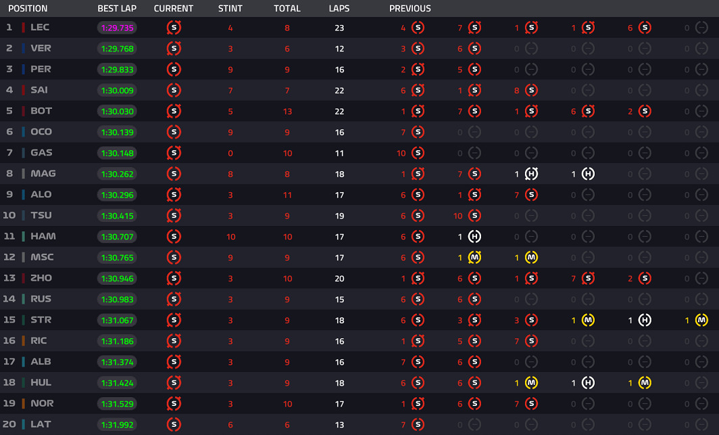
Task: Click the used medium tyre icon in MSC's row
Action: 474,258
